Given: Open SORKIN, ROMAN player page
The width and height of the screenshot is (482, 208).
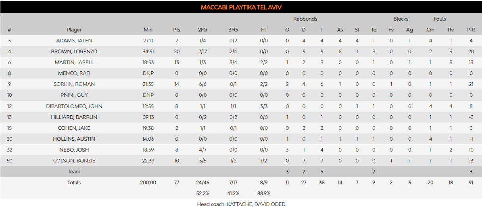Looking at the screenshot, I should (x=74, y=84).
